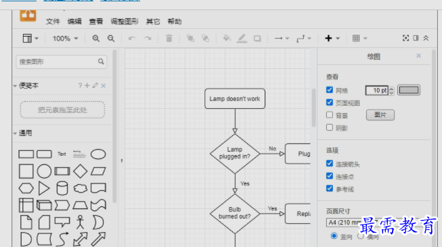Open the table insert dropdown
The width and height of the screenshot is (442, 247).
(x=359, y=38)
